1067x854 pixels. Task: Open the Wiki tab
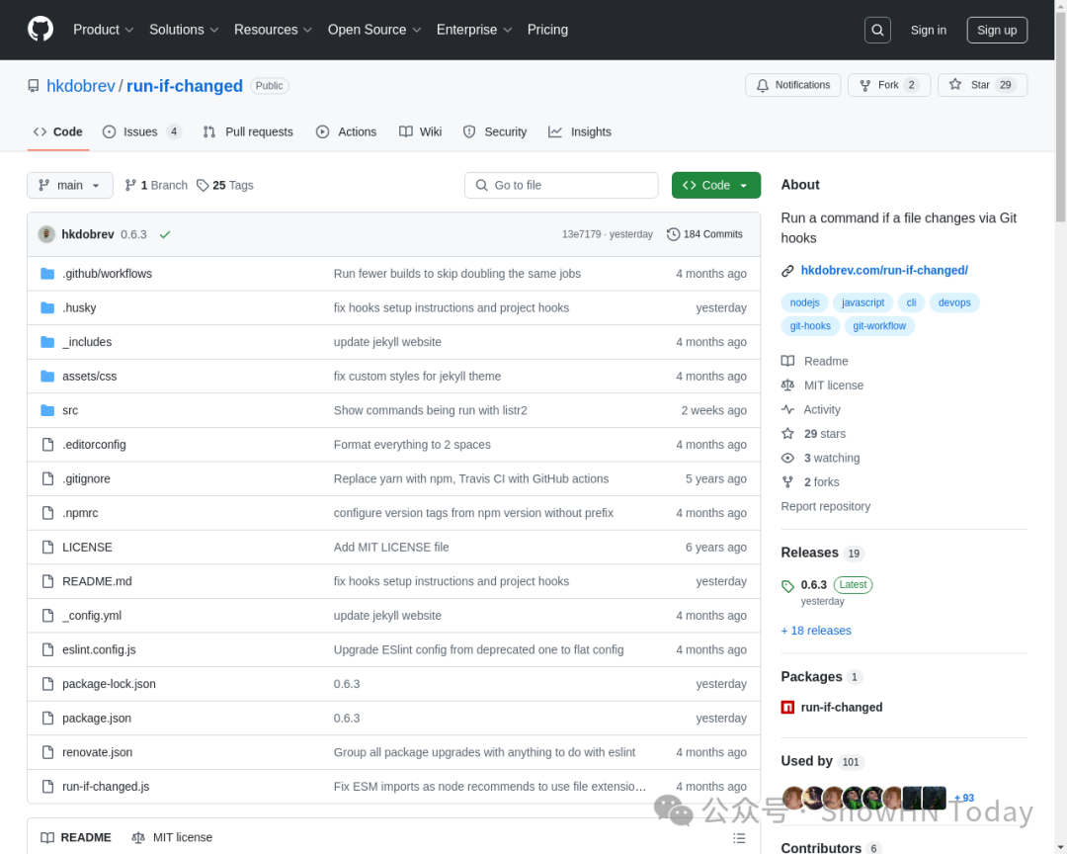tap(421, 132)
